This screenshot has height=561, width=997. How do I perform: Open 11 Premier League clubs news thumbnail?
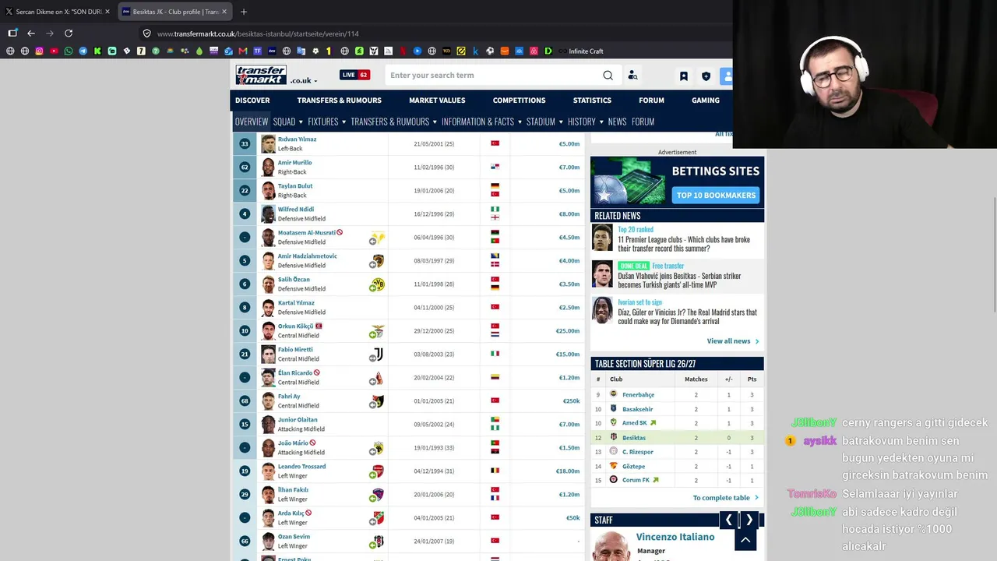(602, 238)
